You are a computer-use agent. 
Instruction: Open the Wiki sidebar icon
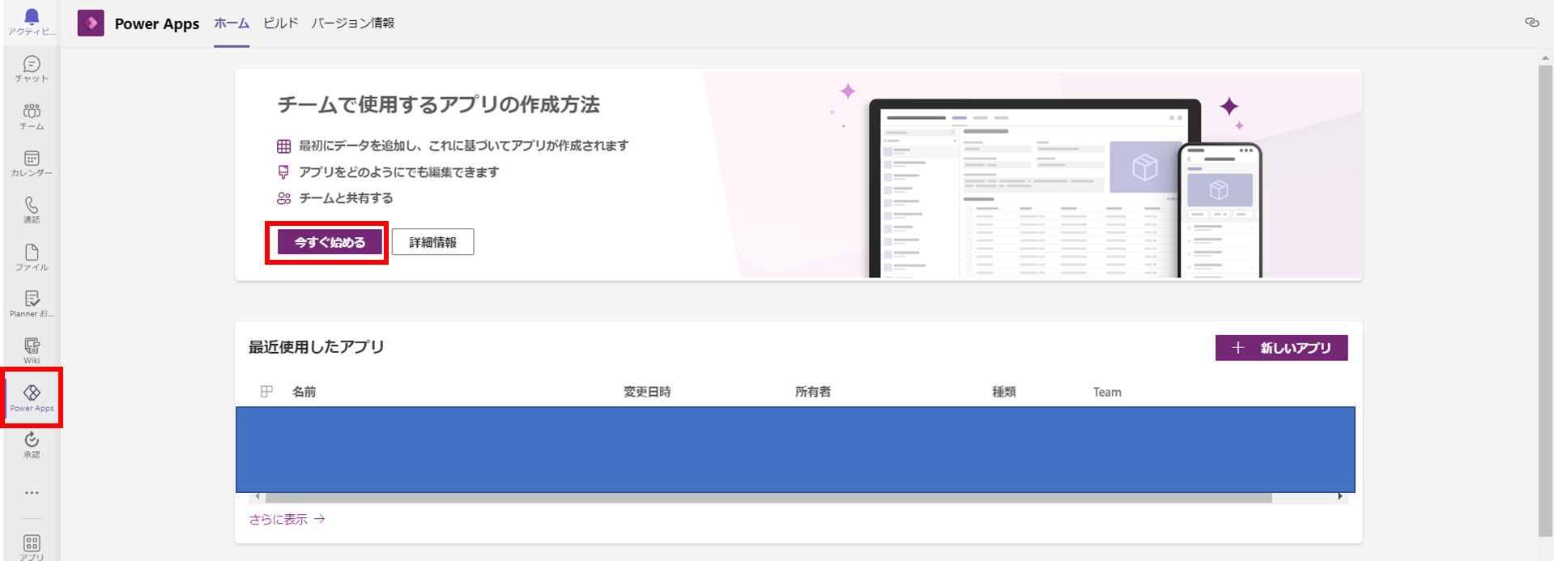[32, 351]
